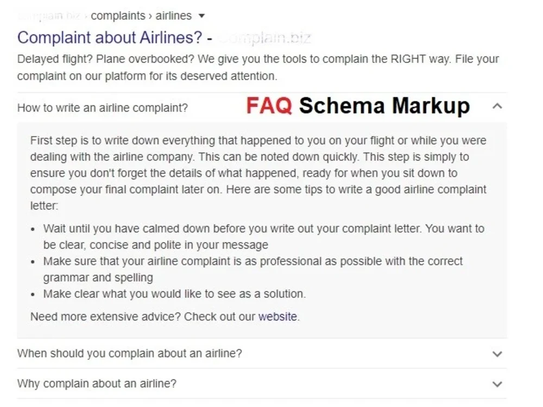Click the downward chevron beside 'Why complain about an airline?'
Image resolution: width=543 pixels, height=407 pixels.
coord(497,384)
